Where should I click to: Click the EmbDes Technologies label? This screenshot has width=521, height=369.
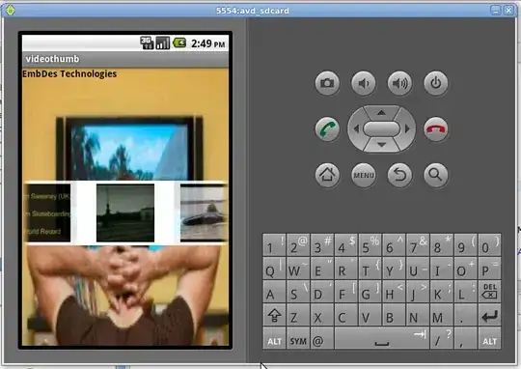pyautogui.click(x=69, y=73)
